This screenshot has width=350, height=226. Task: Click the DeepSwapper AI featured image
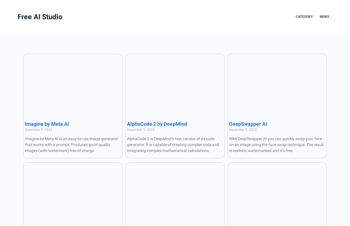tap(277, 85)
